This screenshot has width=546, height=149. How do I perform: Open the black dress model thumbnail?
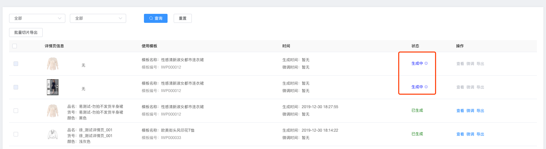coord(53,87)
